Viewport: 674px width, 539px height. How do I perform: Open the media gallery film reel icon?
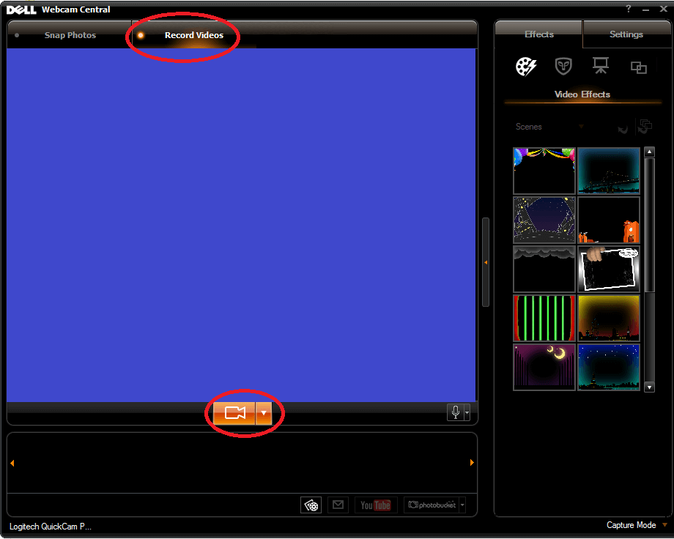tap(311, 505)
